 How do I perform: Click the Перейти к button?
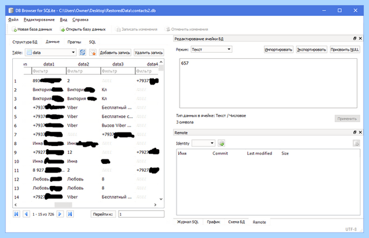(103, 214)
